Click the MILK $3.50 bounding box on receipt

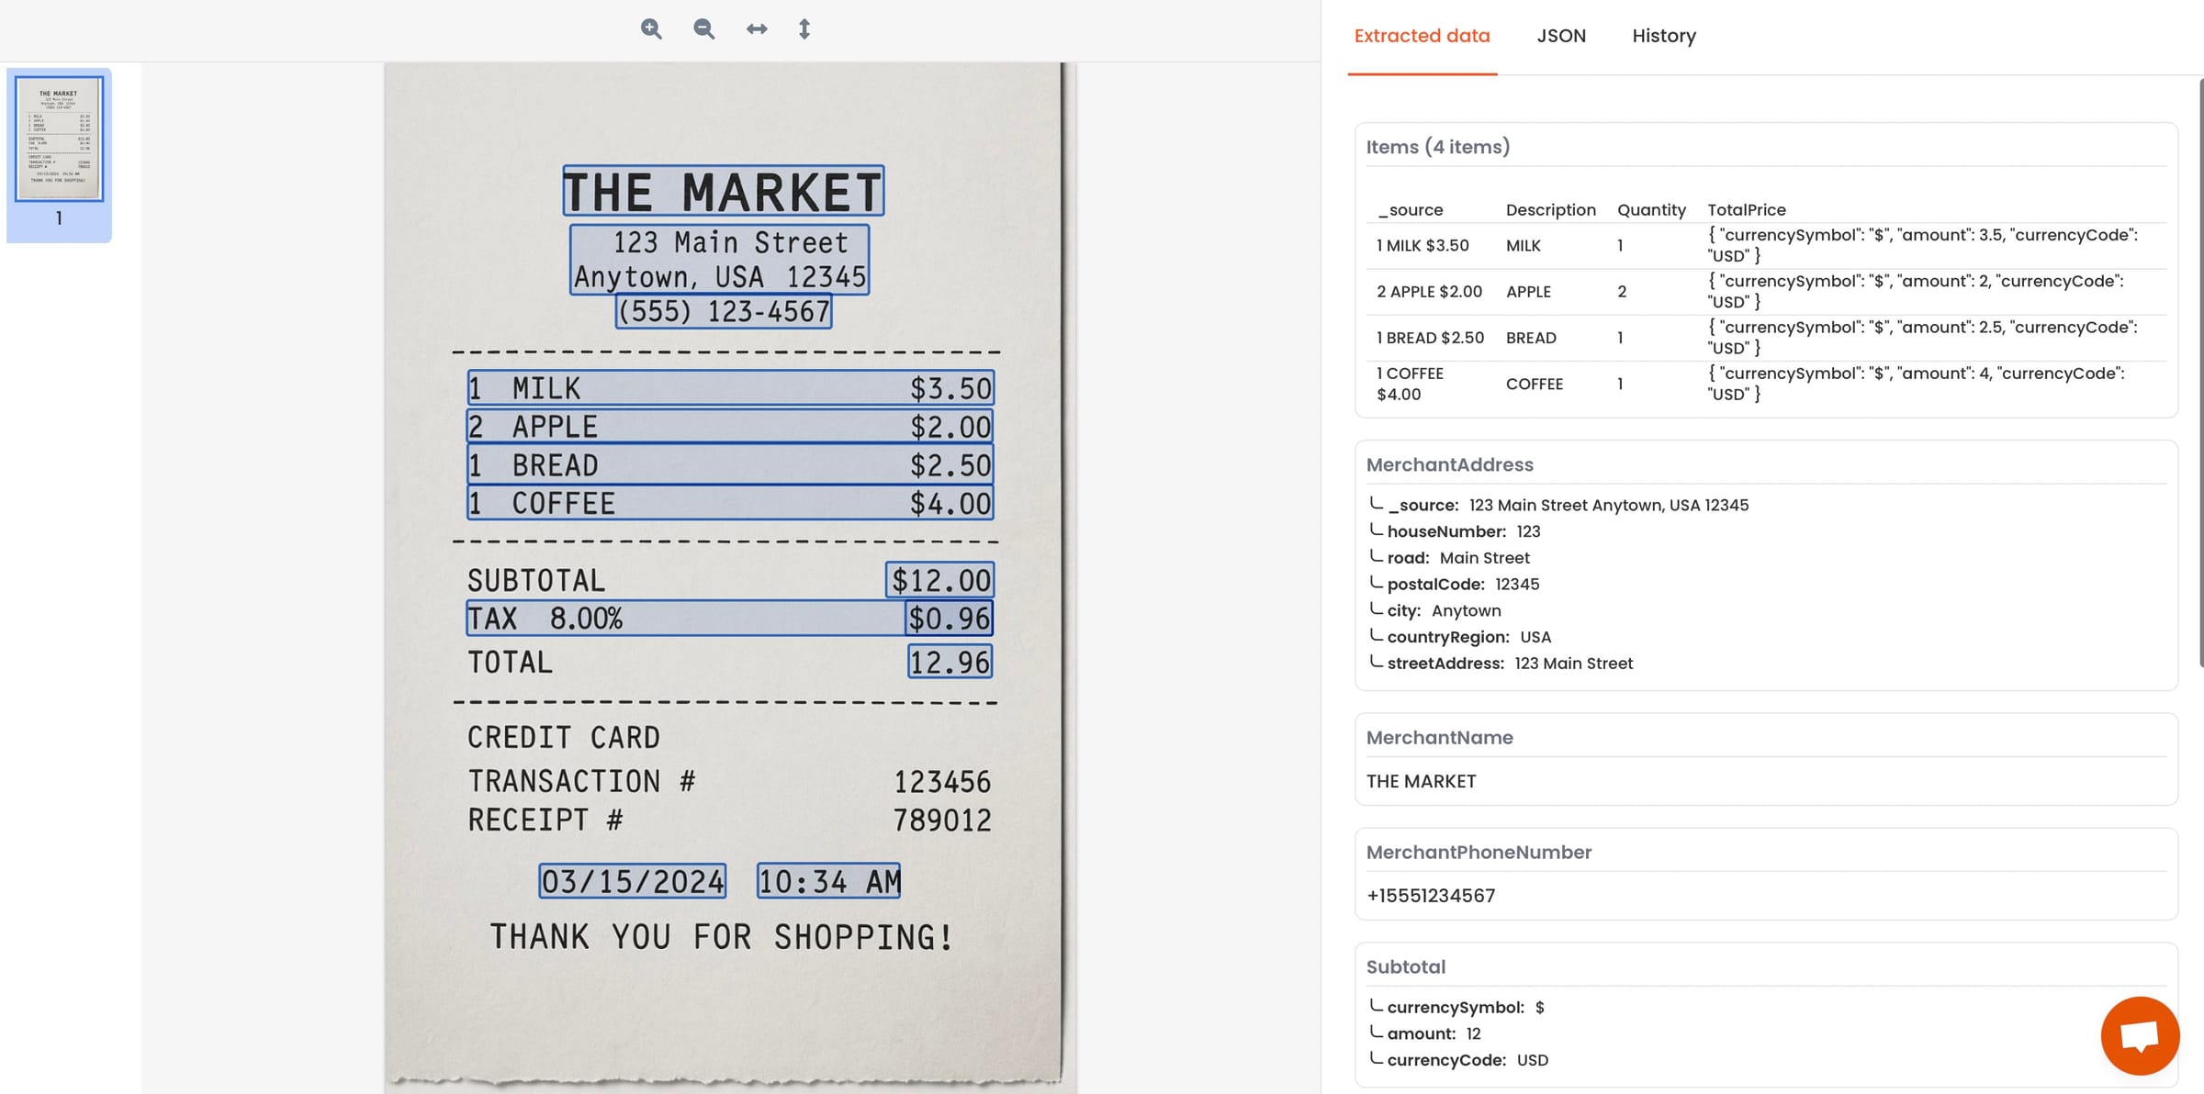tap(730, 388)
